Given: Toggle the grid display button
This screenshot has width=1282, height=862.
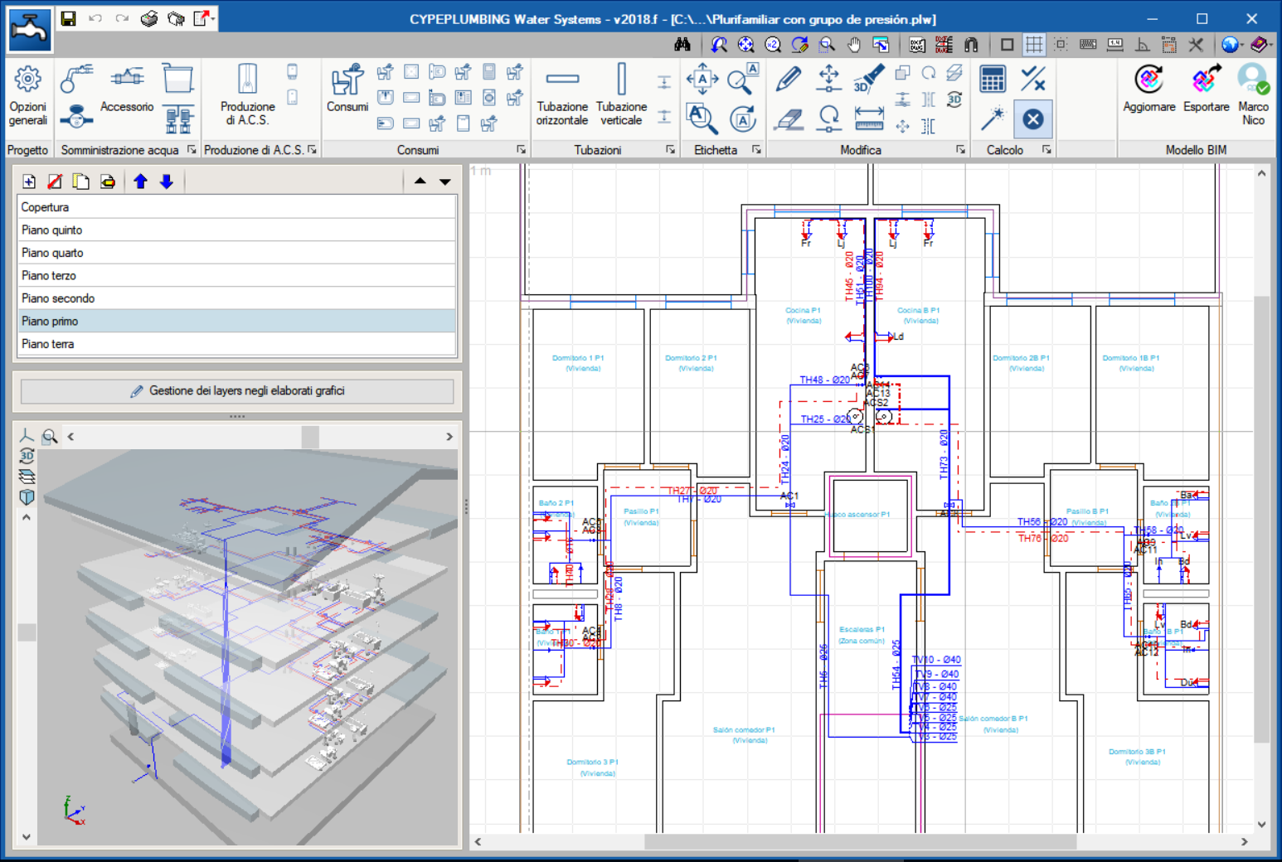Looking at the screenshot, I should [1033, 45].
